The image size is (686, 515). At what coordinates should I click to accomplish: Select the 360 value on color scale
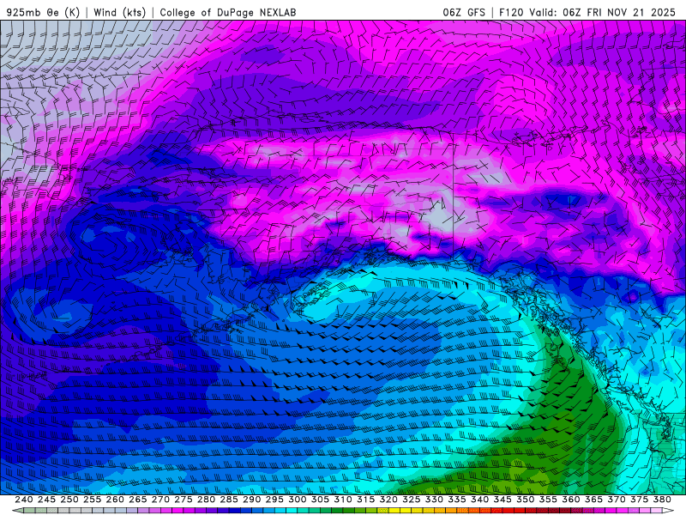pyautogui.click(x=571, y=500)
